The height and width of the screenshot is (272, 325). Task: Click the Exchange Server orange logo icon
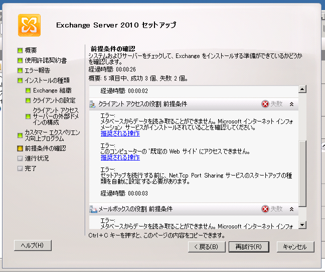click(x=29, y=25)
